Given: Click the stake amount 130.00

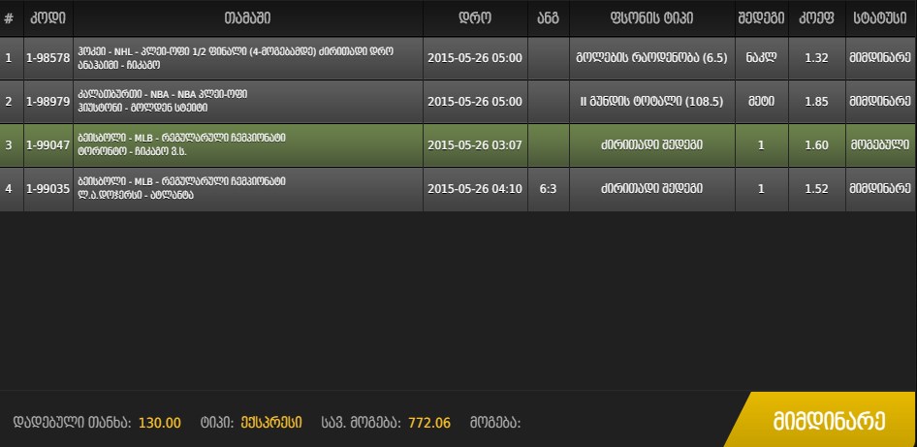Looking at the screenshot, I should point(160,423).
